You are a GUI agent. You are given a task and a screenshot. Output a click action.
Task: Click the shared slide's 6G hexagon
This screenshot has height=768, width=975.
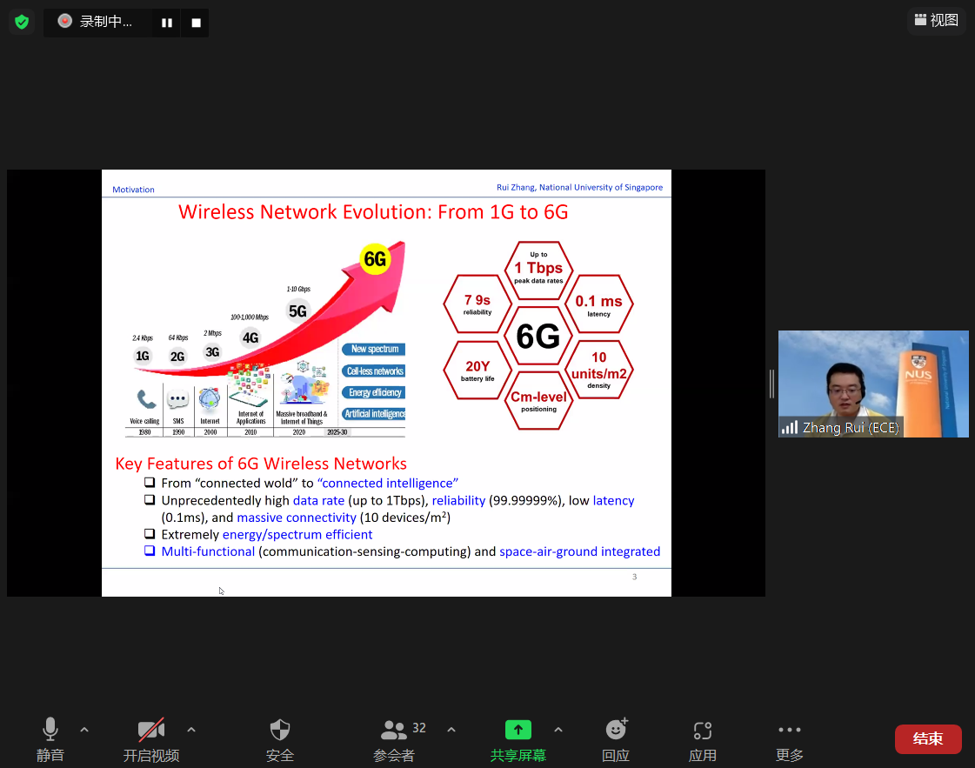point(538,337)
